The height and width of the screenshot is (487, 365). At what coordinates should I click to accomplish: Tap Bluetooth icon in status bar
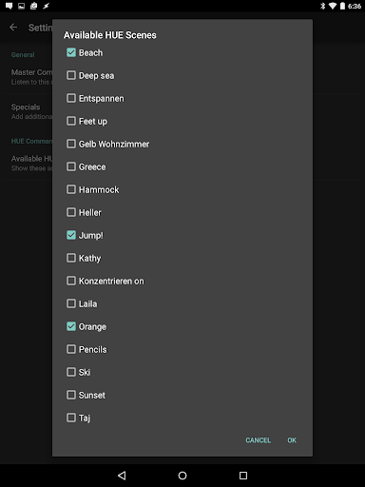coord(322,6)
